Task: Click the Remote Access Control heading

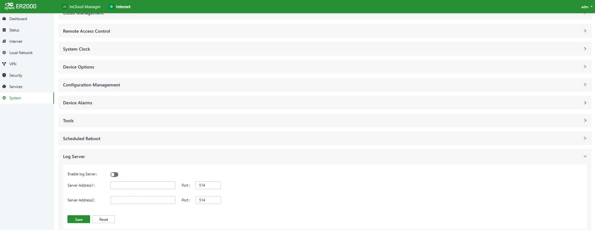Action: pyautogui.click(x=87, y=31)
